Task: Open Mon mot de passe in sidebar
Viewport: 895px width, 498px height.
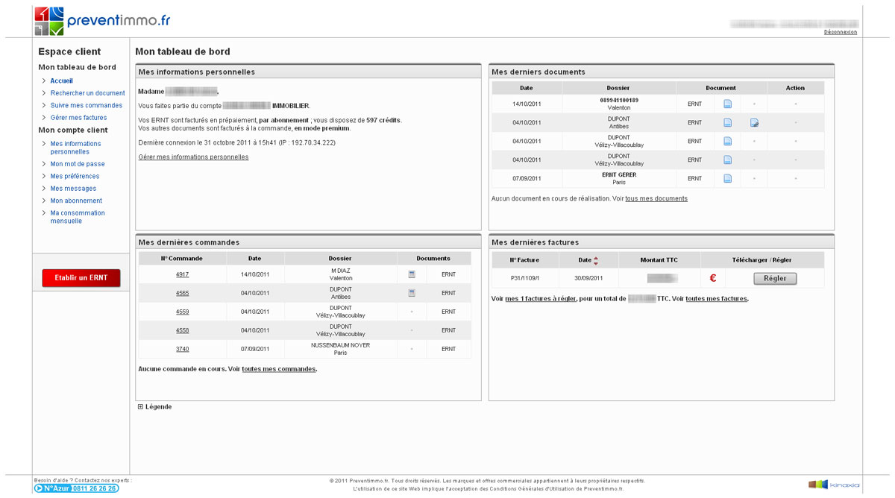Action: 78,164
